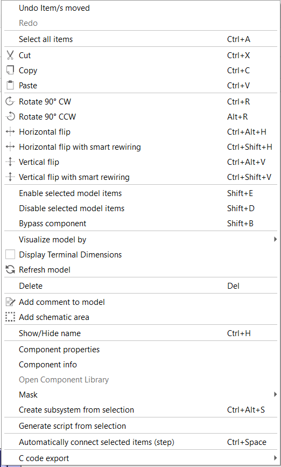This screenshot has height=467, width=281.
Task: Click the scissors Cut icon
Action: pyautogui.click(x=10, y=55)
